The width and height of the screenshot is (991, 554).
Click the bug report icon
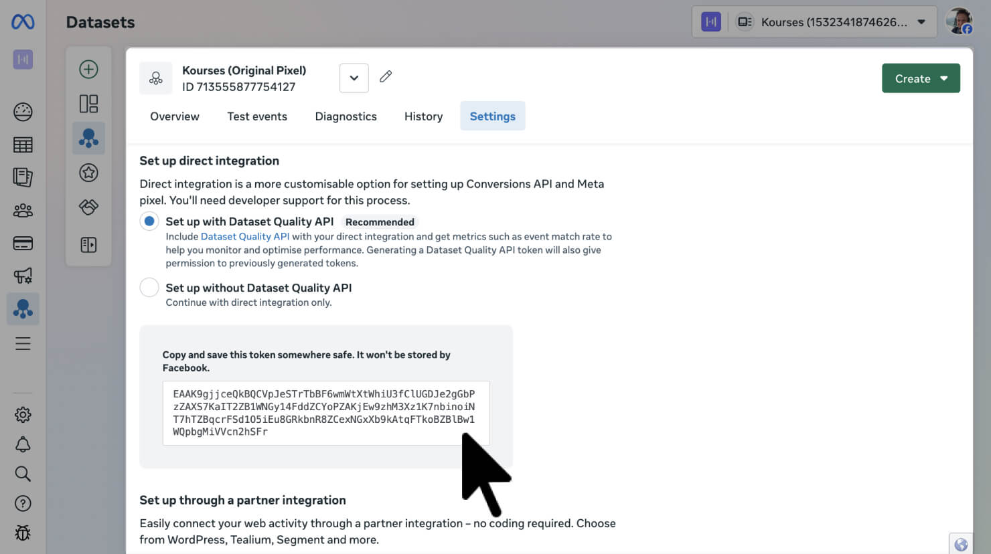click(x=23, y=533)
